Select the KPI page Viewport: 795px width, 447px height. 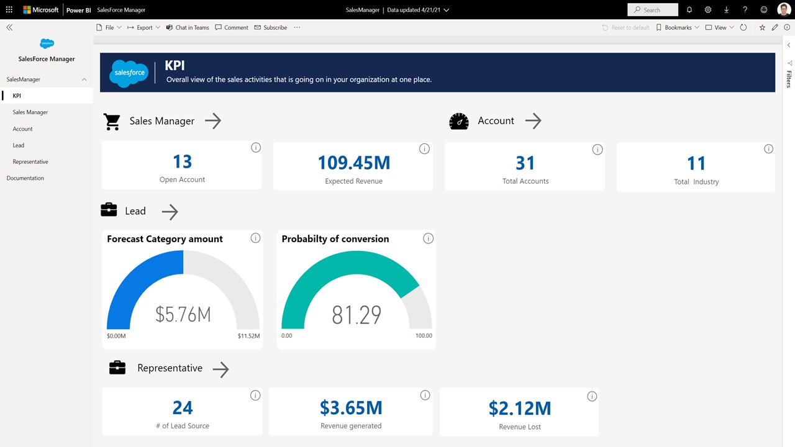pyautogui.click(x=47, y=96)
